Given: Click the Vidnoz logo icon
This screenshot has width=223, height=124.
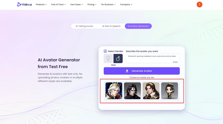Looking at the screenshot, I should pyautogui.click(x=19, y=4).
